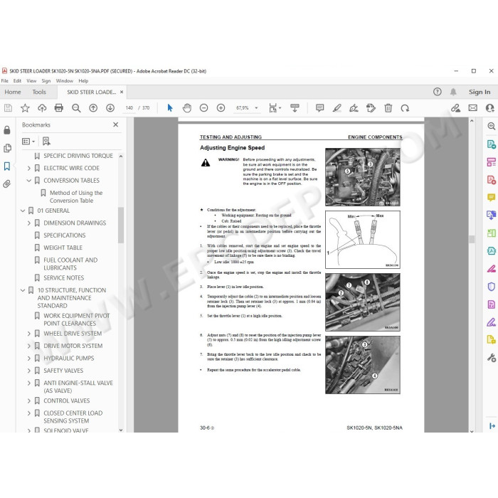
Task: Share a link to the file
Action: tap(456, 108)
